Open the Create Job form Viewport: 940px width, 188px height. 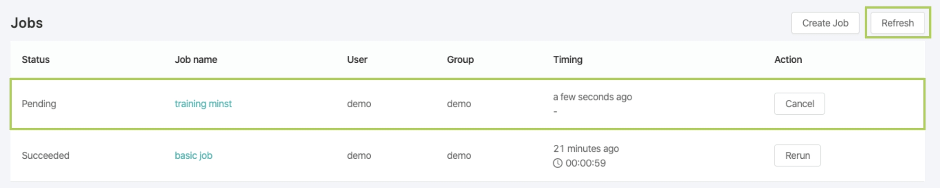click(825, 23)
